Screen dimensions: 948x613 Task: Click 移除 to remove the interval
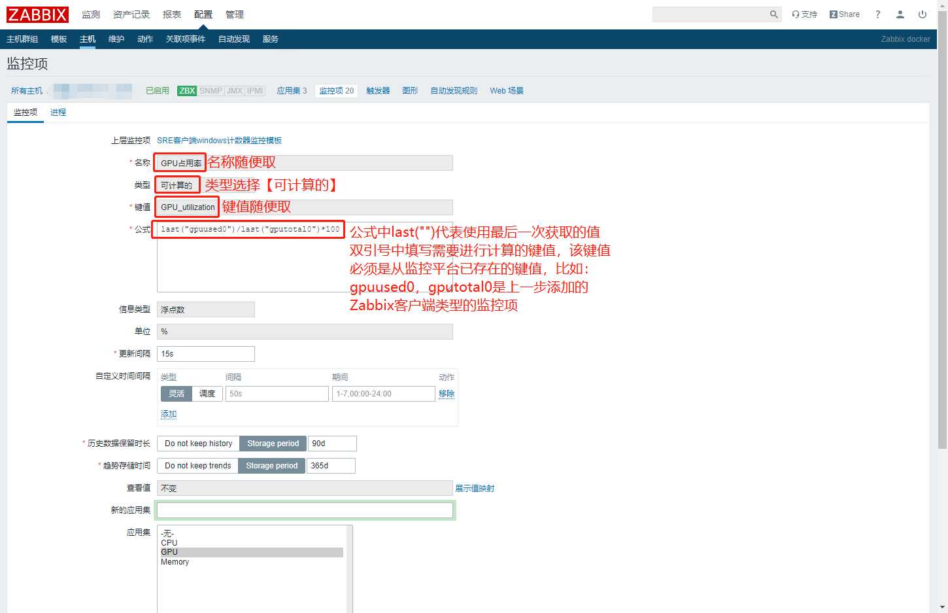click(x=447, y=394)
